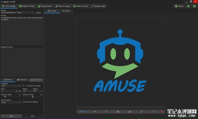The image size is (198, 119).
Task: Randomize the seed with shuffle icon
Action: (x=20, y=91)
